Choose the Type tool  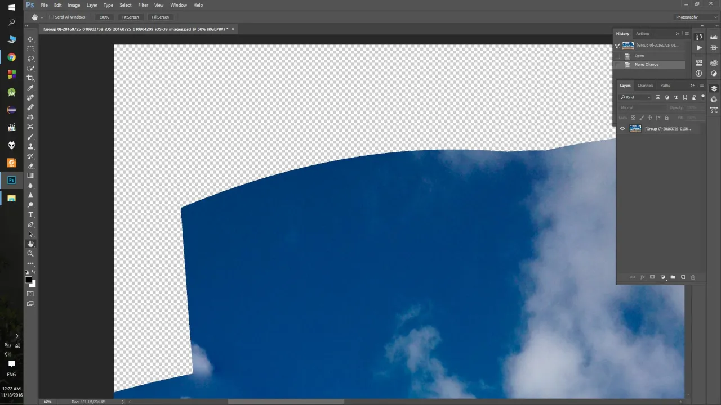(30, 215)
